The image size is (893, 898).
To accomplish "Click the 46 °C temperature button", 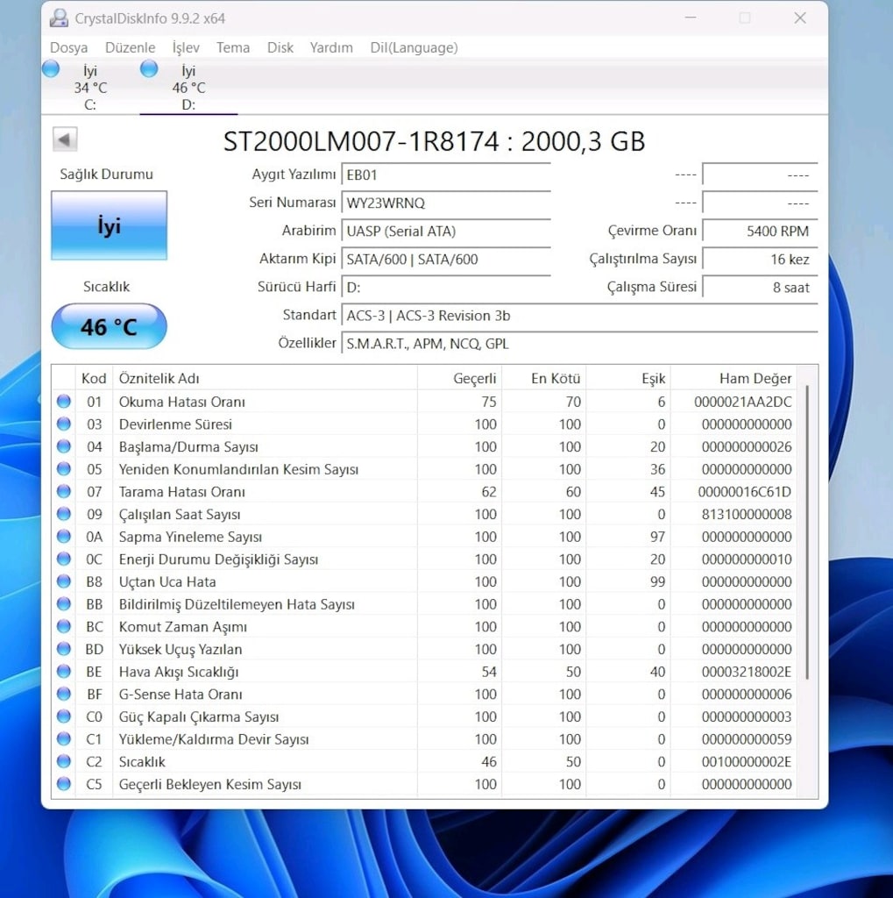I will pyautogui.click(x=109, y=326).
